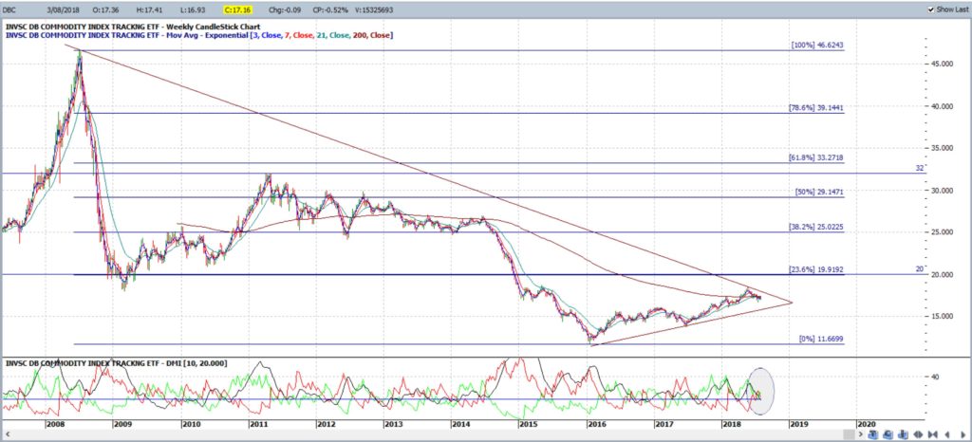The height and width of the screenshot is (442, 972).
Task: Shift chart right with right arrow
Action: [963, 434]
